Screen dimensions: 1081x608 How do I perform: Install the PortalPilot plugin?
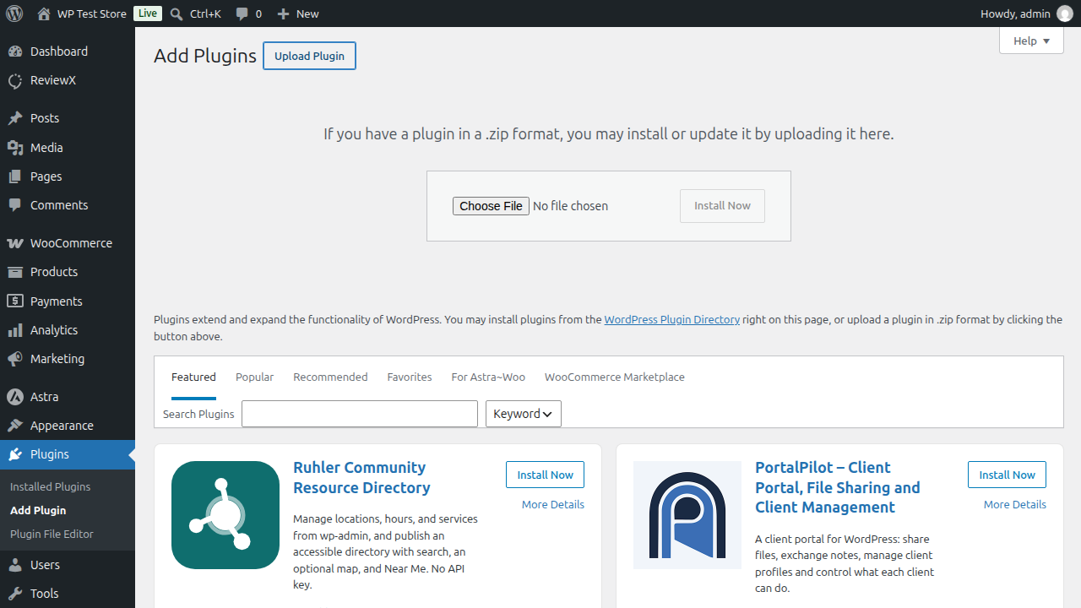coord(1007,475)
